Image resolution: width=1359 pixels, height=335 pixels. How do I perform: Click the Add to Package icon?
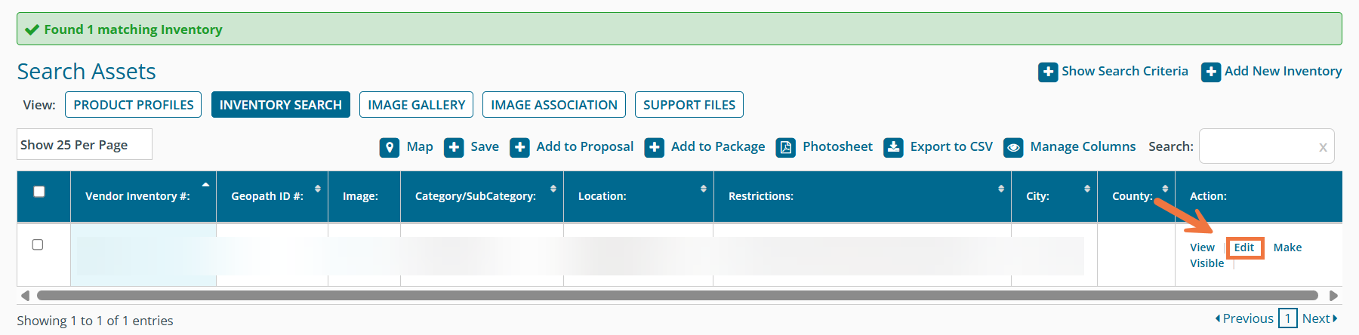click(x=654, y=147)
